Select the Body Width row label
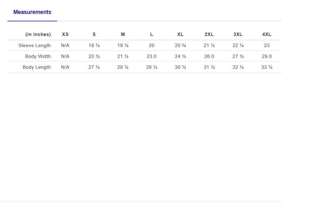This screenshot has width=326, height=206. pos(38,56)
